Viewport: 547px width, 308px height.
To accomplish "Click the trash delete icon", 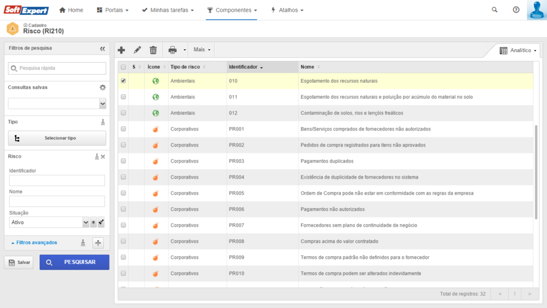I will 153,50.
